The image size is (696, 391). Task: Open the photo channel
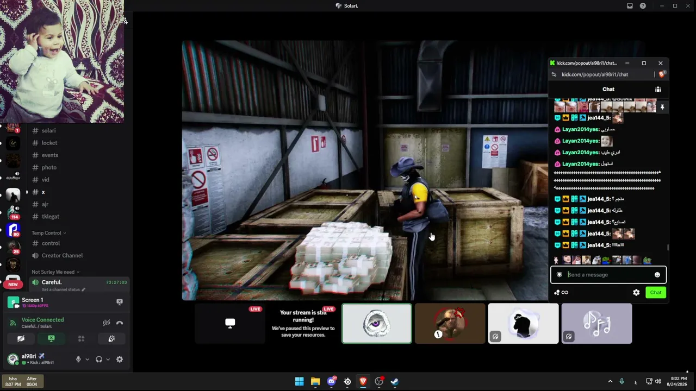point(49,167)
